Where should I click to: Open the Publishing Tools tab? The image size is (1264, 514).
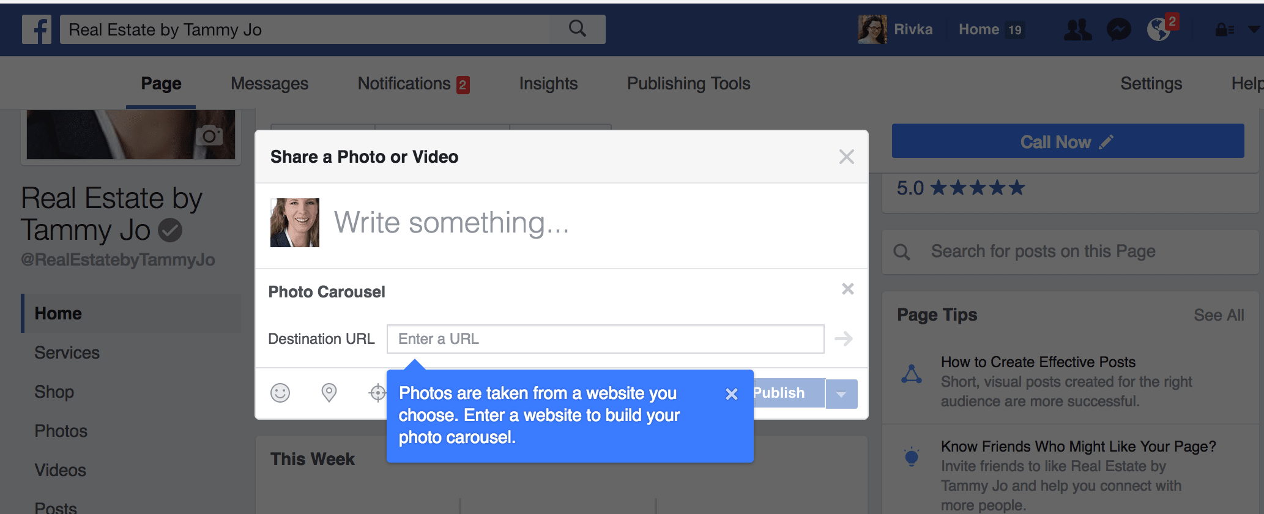tap(688, 84)
